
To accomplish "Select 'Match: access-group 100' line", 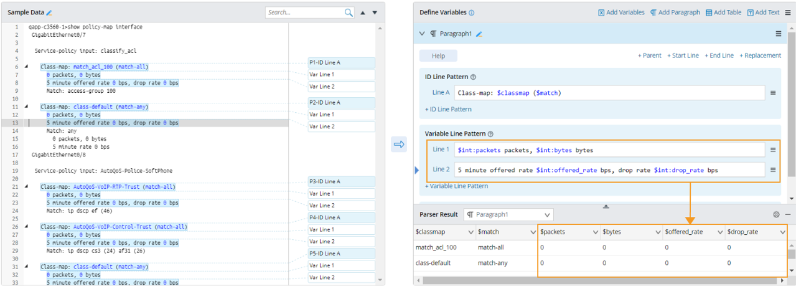I will (x=81, y=91).
